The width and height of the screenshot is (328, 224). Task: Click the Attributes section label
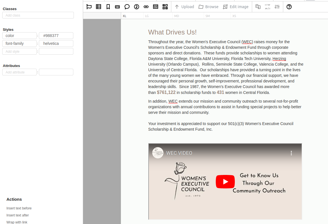(x=11, y=66)
